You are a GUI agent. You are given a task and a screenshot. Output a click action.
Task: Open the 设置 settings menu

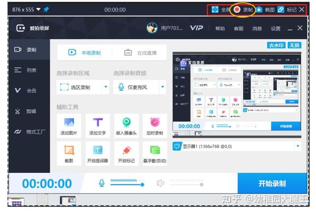point(276,28)
